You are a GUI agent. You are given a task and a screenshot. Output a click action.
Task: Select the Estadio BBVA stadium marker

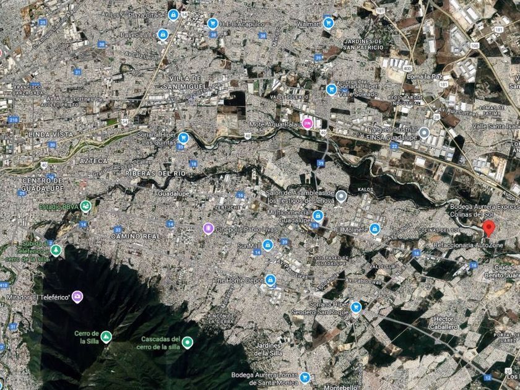[x=85, y=206]
